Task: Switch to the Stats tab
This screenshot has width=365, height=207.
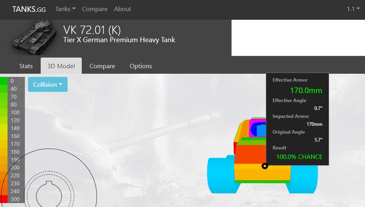Action: [26, 66]
